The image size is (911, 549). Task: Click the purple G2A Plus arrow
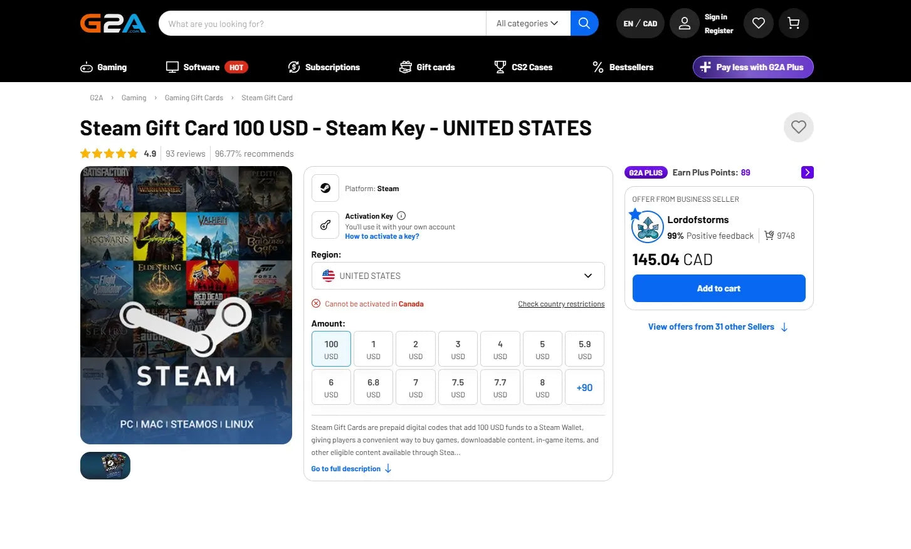point(808,172)
